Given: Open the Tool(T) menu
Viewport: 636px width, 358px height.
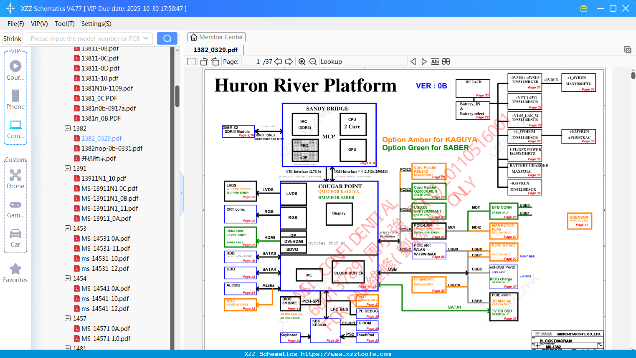Looking at the screenshot, I should point(65,24).
